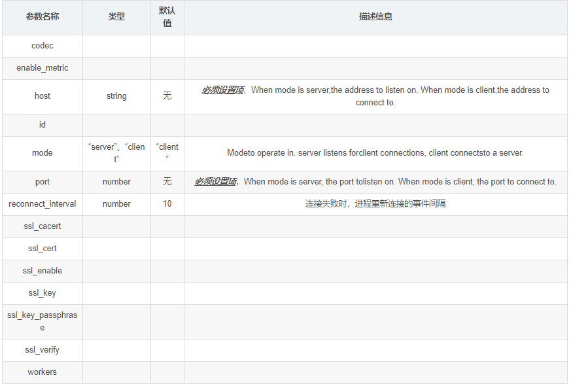Select the ssl_cacert parameter cell

click(43, 226)
